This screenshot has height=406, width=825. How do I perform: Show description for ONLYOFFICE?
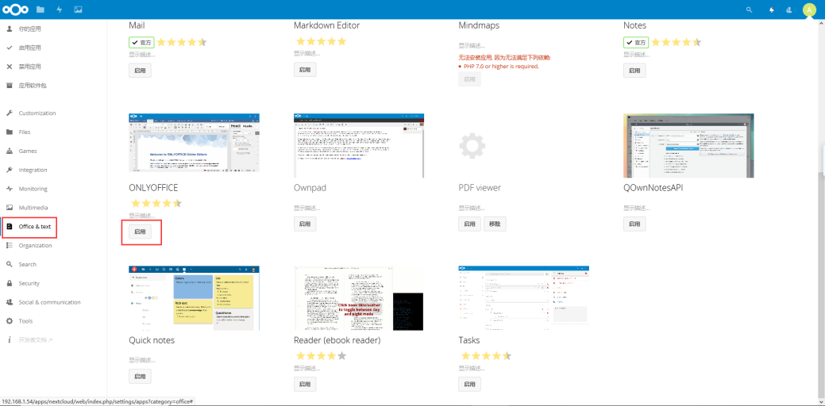click(142, 216)
